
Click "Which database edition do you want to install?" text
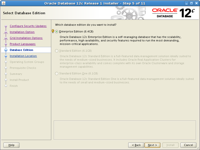[86, 25]
